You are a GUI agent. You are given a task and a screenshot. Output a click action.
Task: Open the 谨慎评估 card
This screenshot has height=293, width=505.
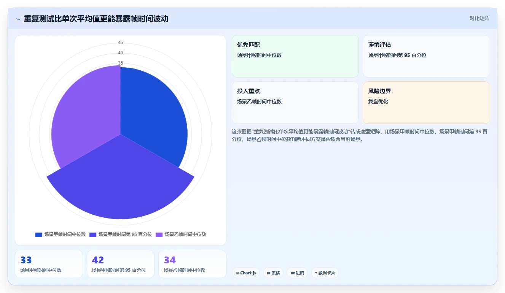pos(426,56)
